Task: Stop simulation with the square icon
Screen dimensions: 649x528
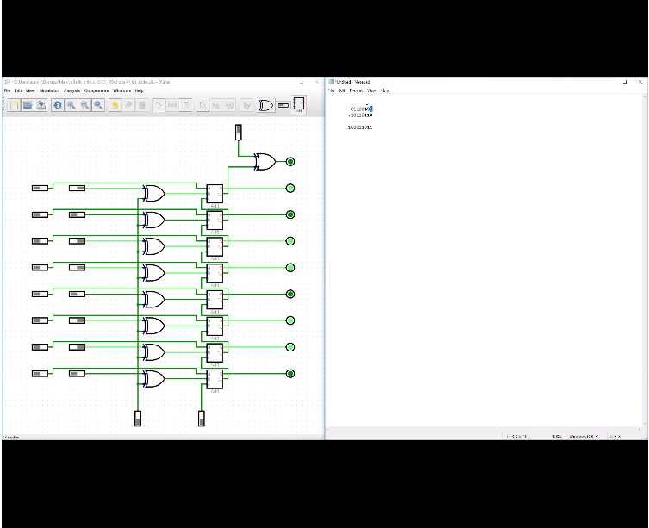Action: [186, 105]
